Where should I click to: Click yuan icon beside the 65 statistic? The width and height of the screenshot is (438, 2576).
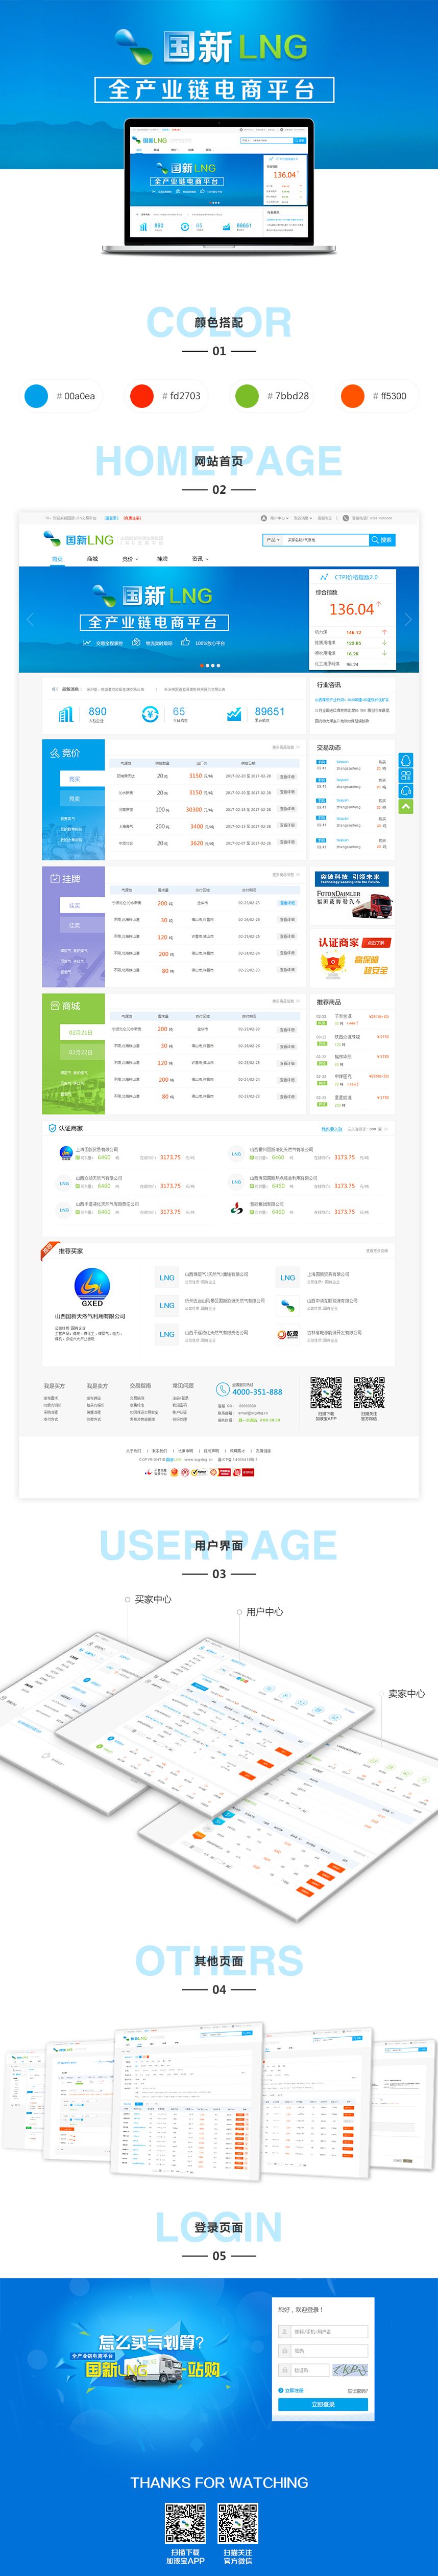[x=150, y=714]
